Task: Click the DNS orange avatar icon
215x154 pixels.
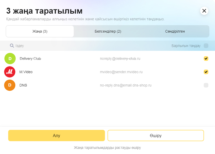Action: (10, 85)
